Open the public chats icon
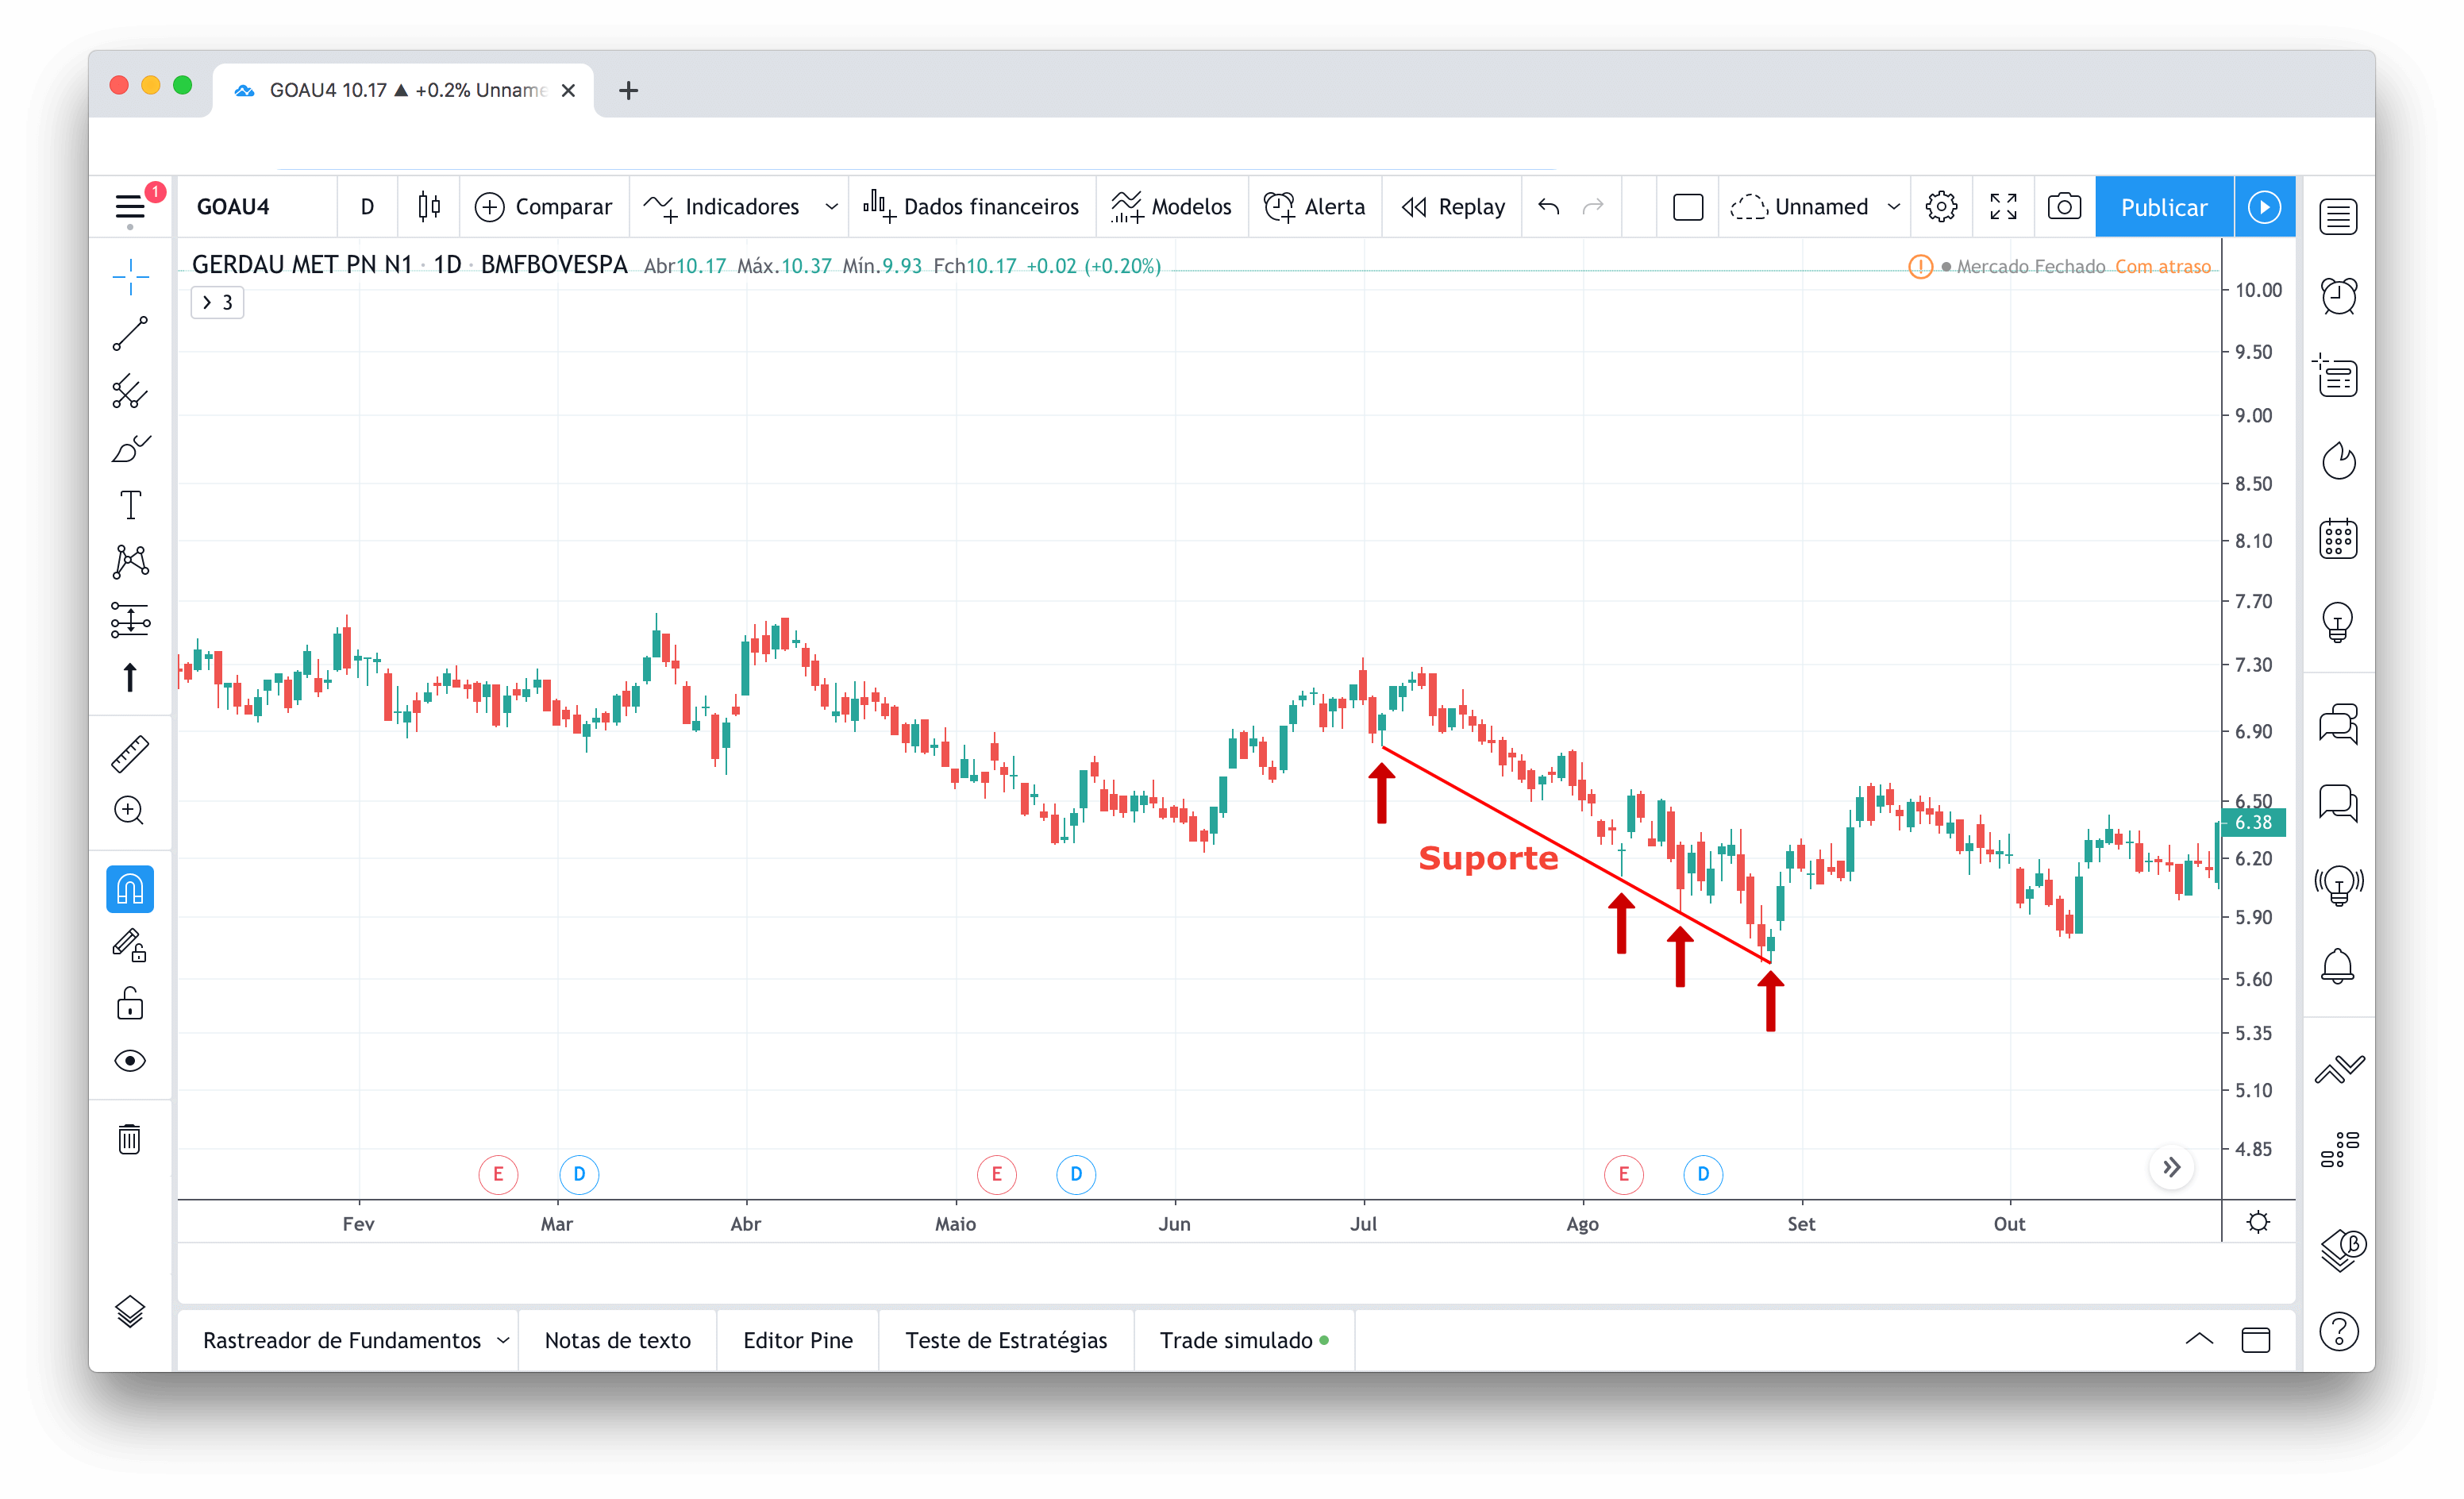This screenshot has height=1499, width=2464. 2339,723
